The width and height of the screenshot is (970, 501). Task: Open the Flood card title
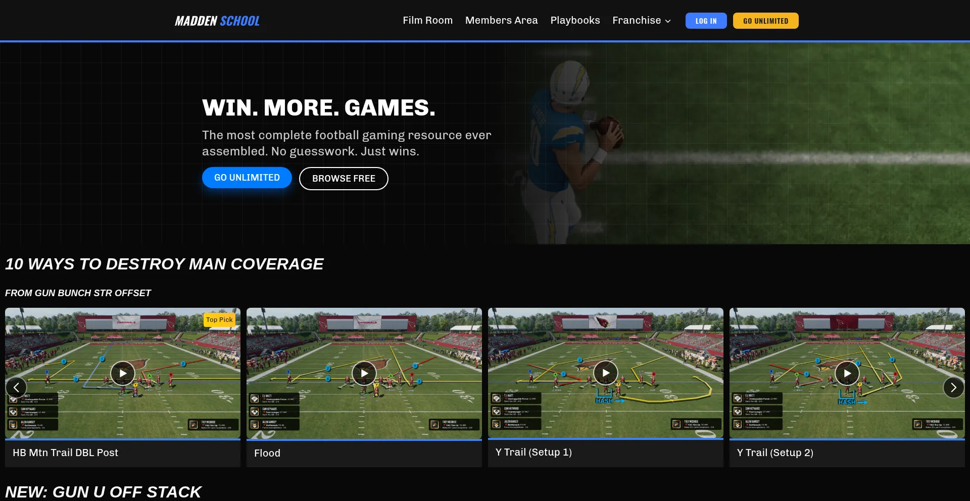coord(267,453)
